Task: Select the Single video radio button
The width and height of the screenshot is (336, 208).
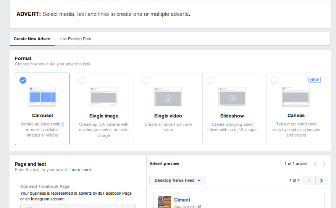Action: coord(145,80)
